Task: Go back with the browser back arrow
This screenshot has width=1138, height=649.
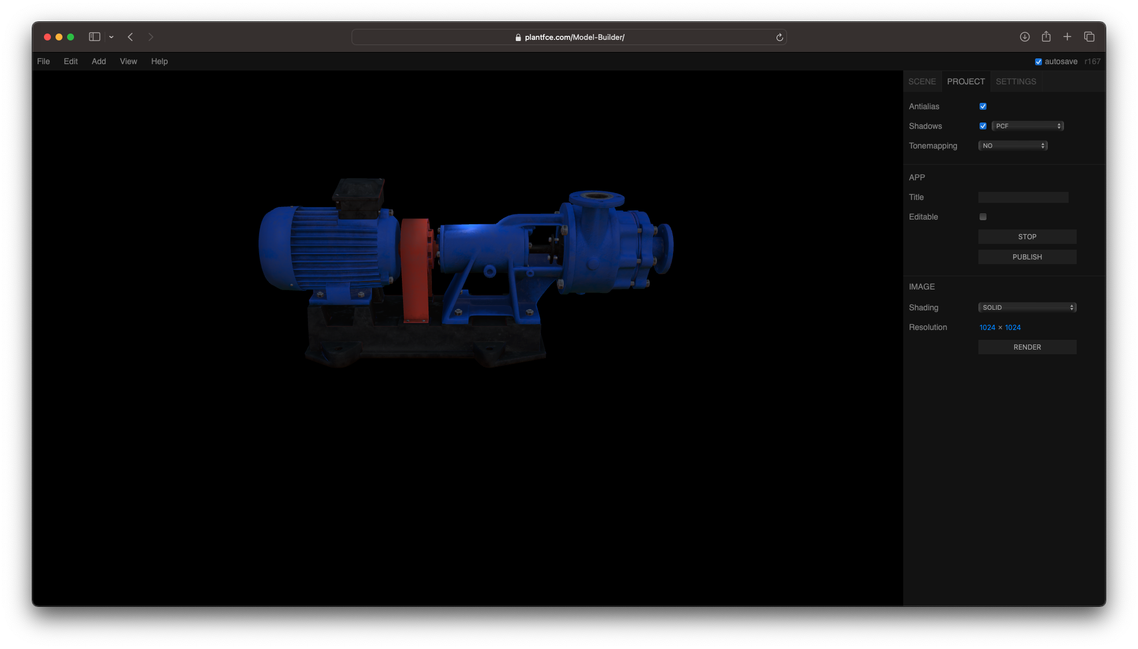Action: [x=131, y=37]
